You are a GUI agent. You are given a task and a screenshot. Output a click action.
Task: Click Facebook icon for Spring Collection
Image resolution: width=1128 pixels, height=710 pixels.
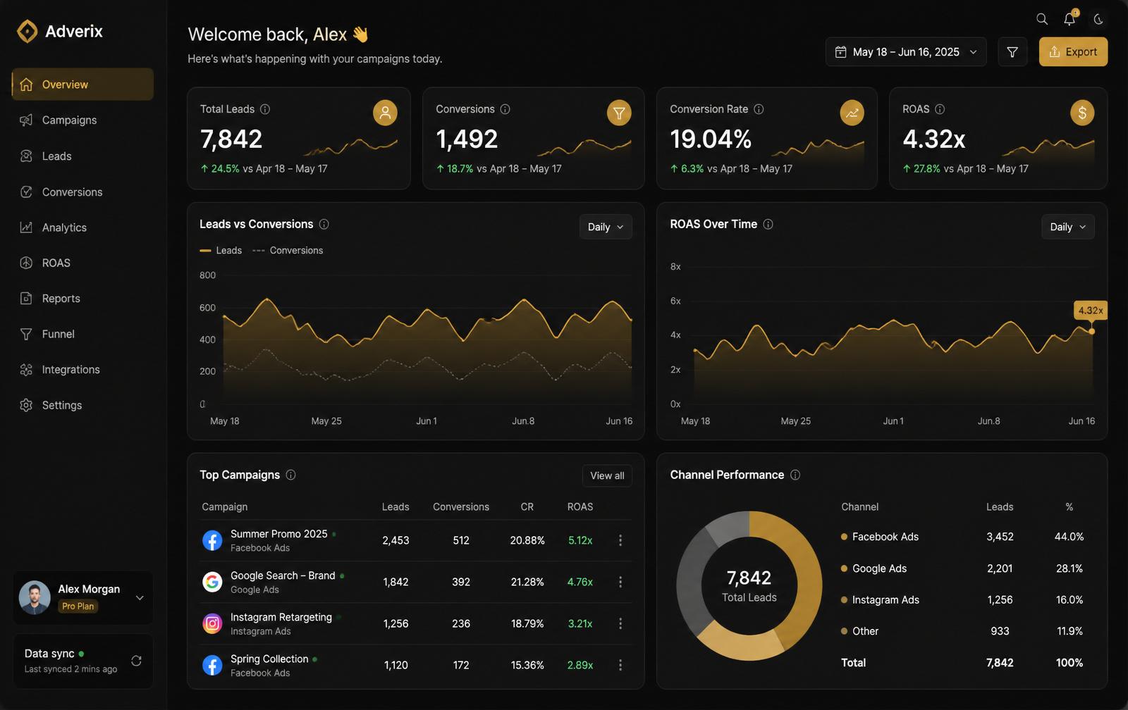pyautogui.click(x=212, y=665)
